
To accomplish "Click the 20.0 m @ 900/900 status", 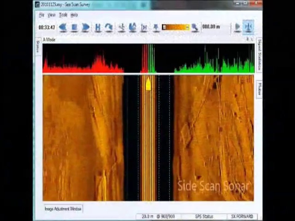I will point(158,216).
